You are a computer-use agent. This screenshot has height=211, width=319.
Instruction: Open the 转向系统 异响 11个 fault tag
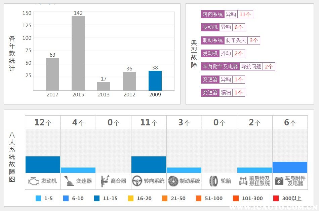click(x=227, y=14)
